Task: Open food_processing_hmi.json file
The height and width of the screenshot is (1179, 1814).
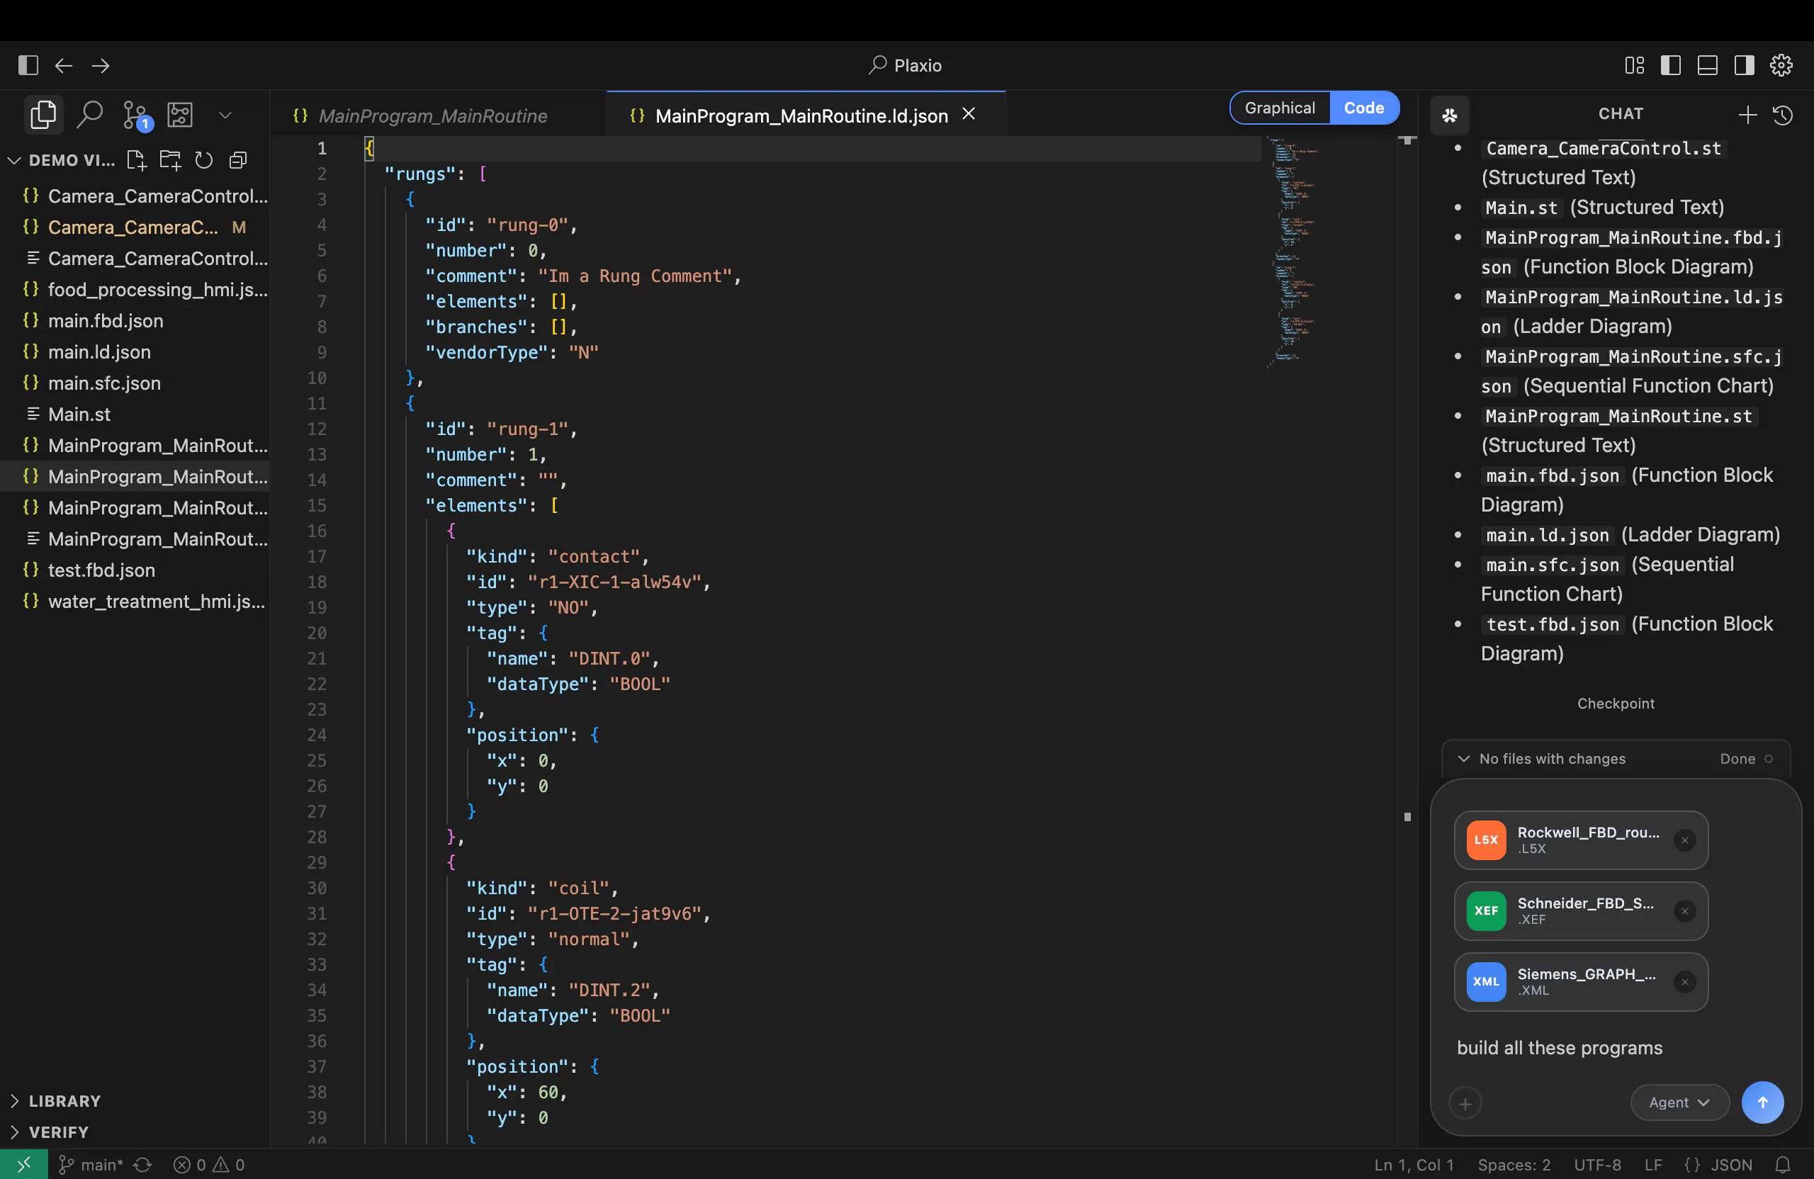Action: click(x=134, y=290)
